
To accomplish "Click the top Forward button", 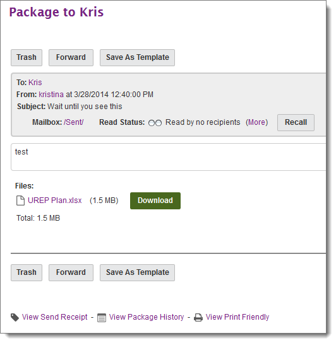I will (71, 57).
